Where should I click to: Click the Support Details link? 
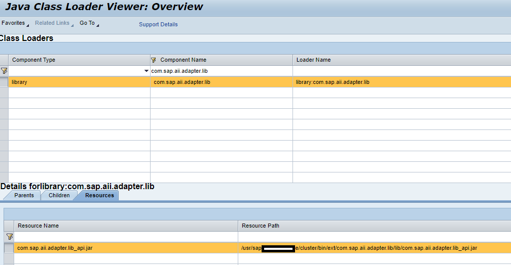(158, 24)
